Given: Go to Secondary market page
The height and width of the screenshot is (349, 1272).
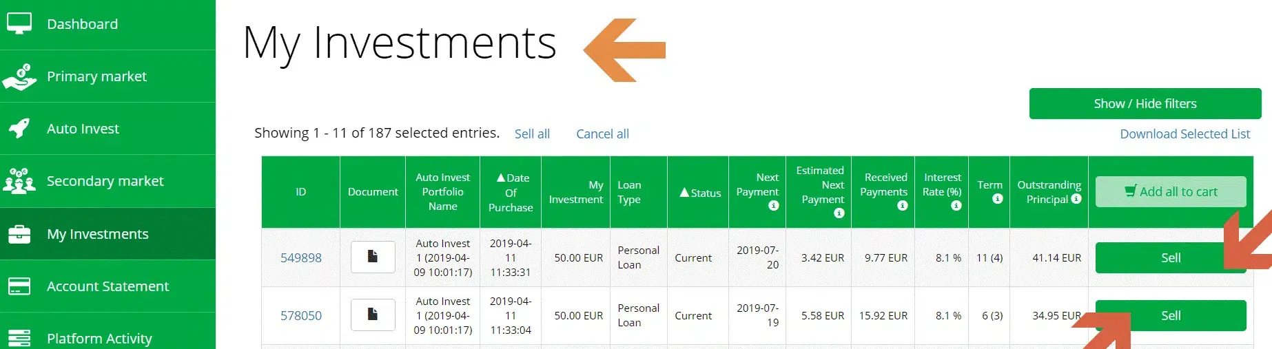Looking at the screenshot, I should coord(105,181).
